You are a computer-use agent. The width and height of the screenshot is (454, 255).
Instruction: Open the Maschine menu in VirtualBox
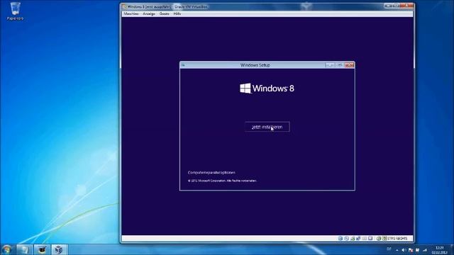point(131,14)
